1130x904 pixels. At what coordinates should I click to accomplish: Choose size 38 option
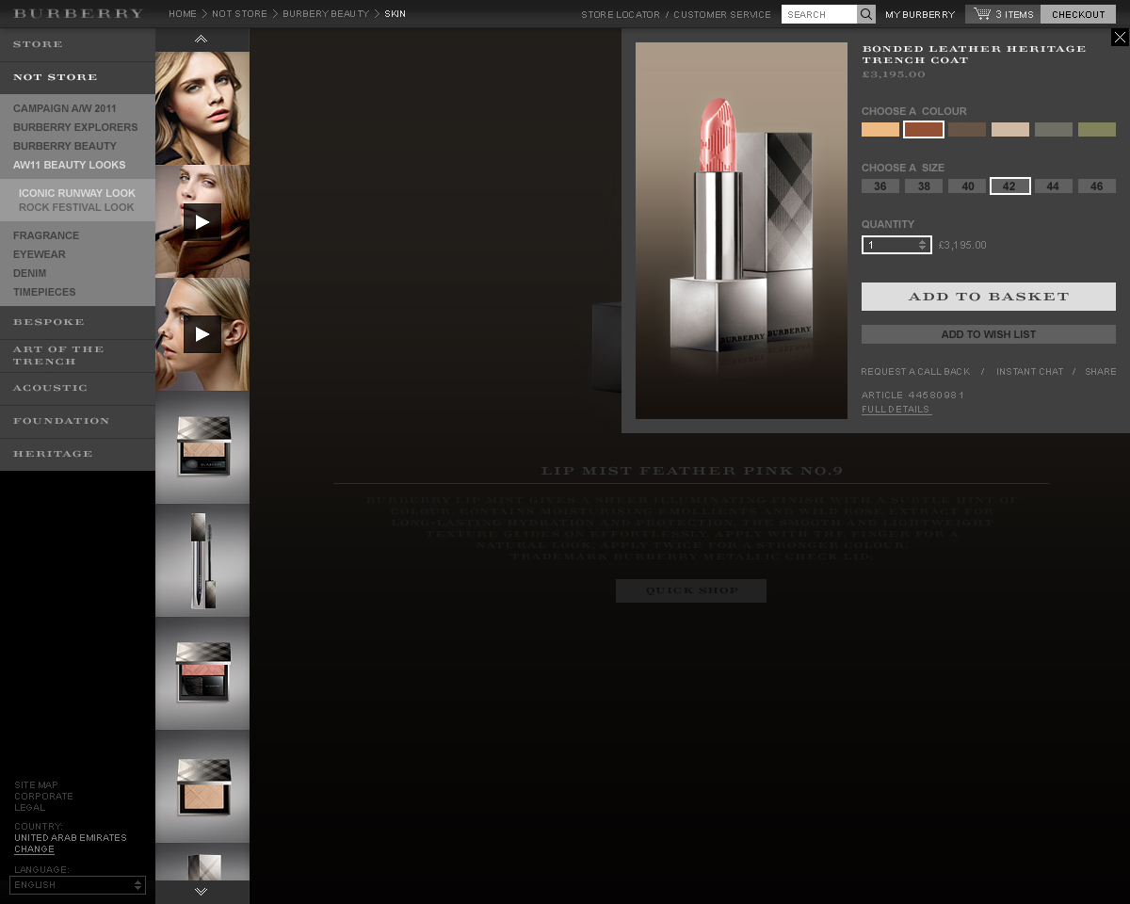(924, 186)
